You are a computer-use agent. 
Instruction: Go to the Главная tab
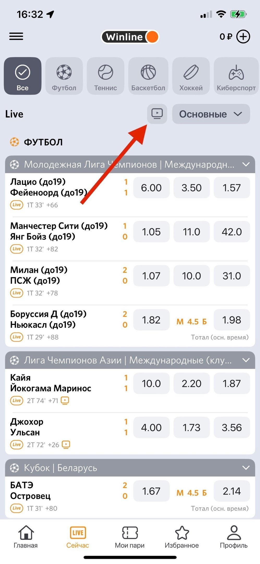click(x=26, y=538)
